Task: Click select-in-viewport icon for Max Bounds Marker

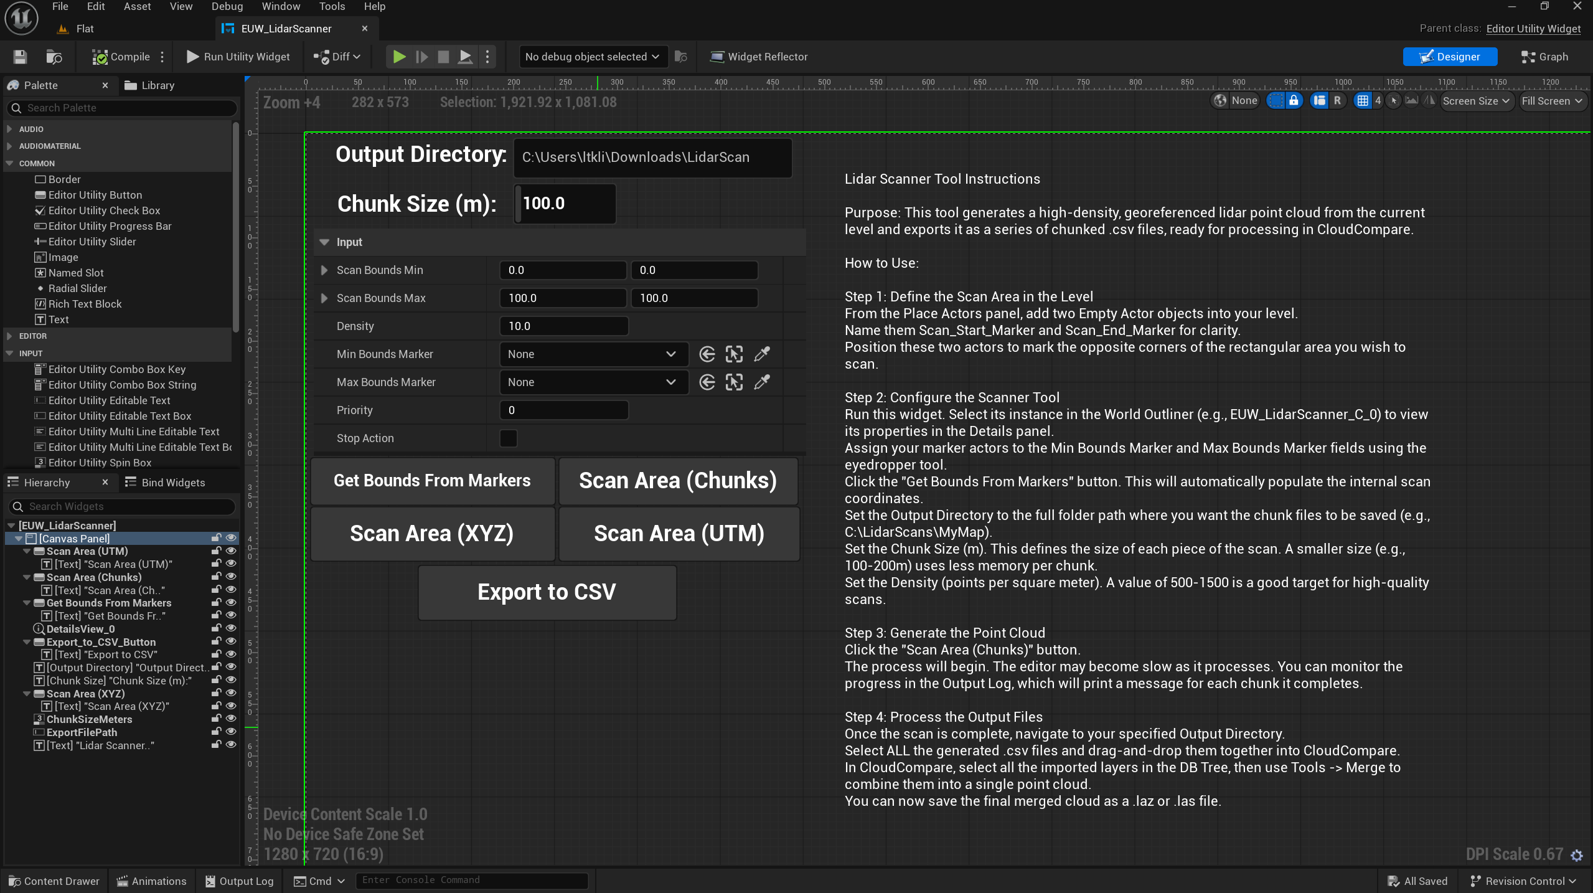Action: (x=734, y=382)
